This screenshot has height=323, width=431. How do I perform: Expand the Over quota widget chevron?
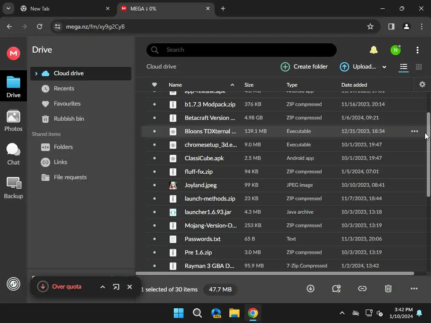tap(103, 287)
